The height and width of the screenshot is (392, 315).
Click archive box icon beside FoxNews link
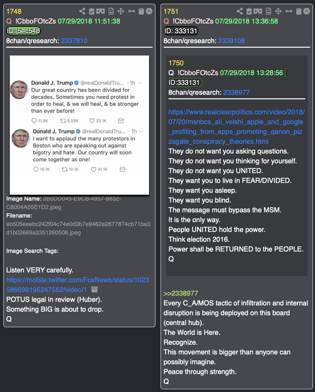[94, 289]
